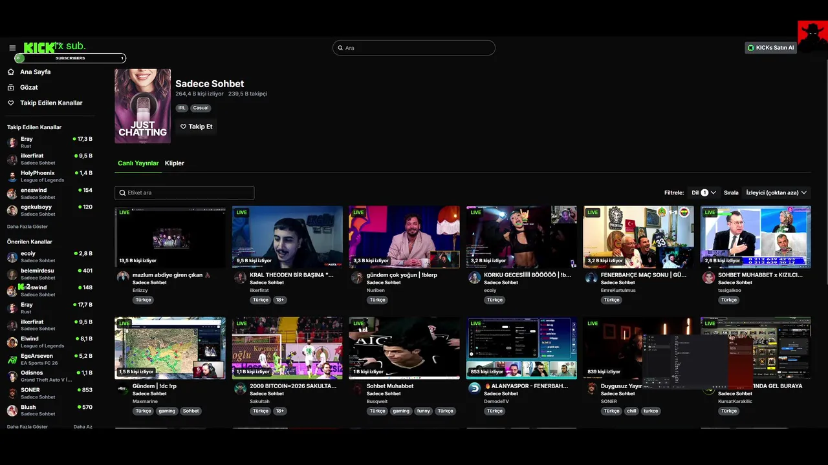This screenshot has width=828, height=465.
Task: Open the Dil language filter dropdown
Action: (x=704, y=192)
